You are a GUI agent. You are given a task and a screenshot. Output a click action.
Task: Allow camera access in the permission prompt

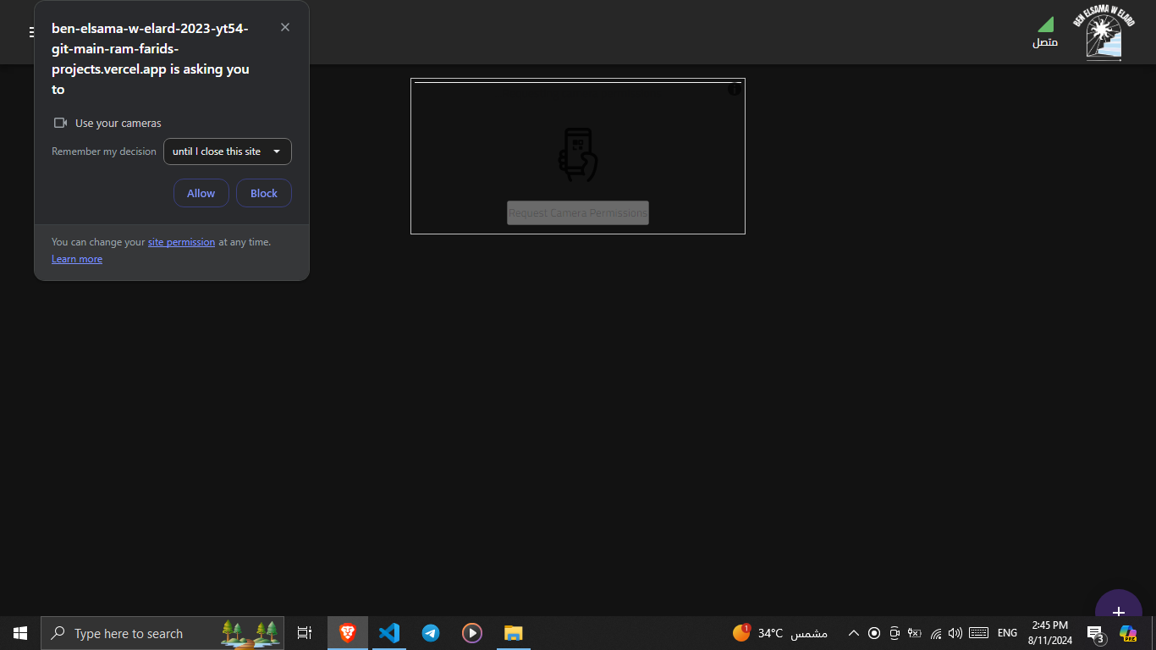coord(201,193)
